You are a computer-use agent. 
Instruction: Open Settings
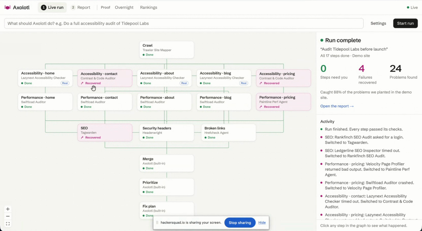378,23
